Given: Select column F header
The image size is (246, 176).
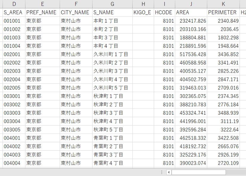Looking at the screenshot, I should click(x=76, y=4).
